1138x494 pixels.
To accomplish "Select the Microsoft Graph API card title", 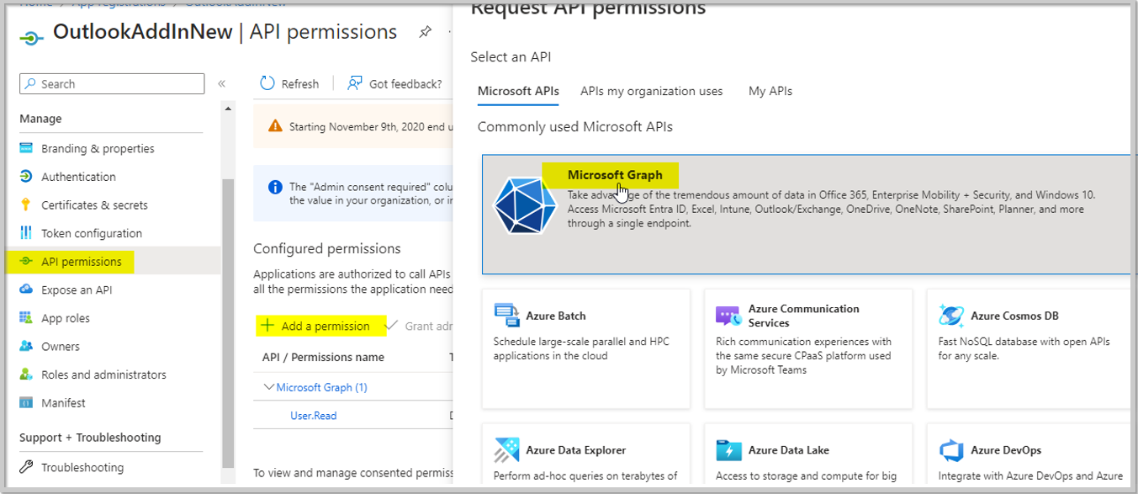I will [x=615, y=175].
